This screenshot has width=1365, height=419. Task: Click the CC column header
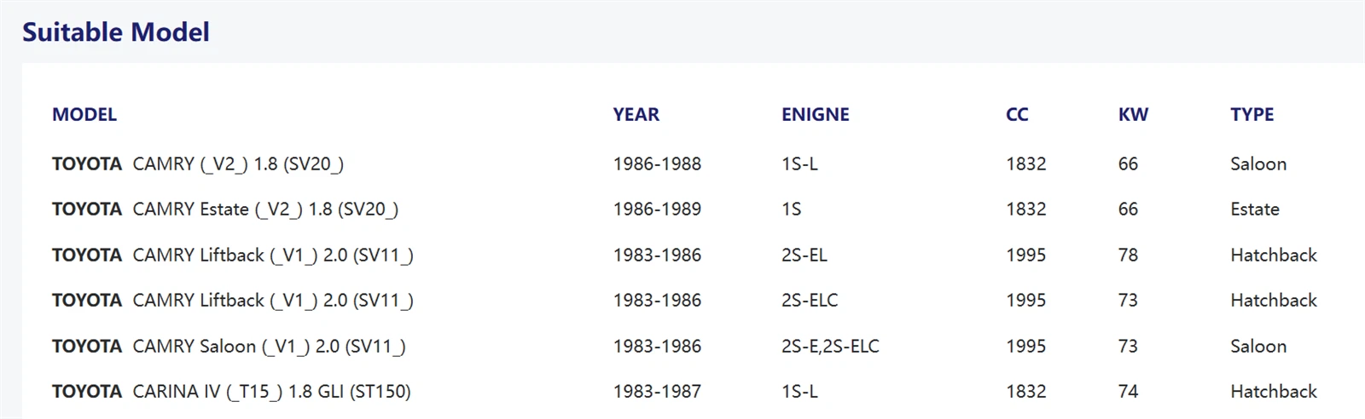pos(1018,115)
